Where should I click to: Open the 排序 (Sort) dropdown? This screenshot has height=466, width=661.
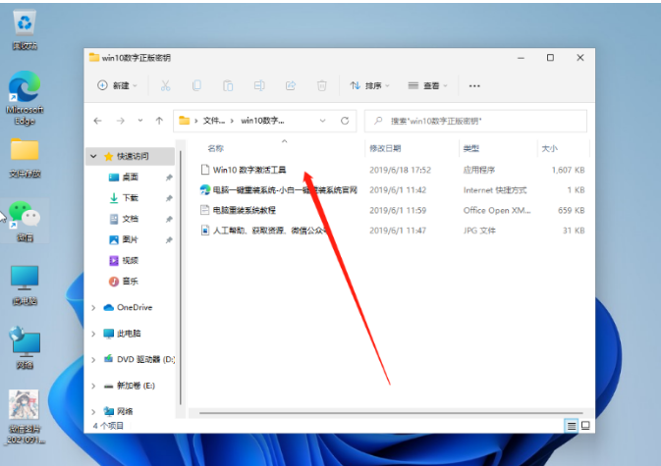(369, 86)
